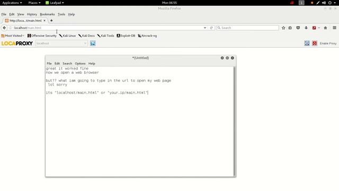This screenshot has width=339, height=191.
Task: Click the blue LocaProxy go icon
Action: point(93,44)
